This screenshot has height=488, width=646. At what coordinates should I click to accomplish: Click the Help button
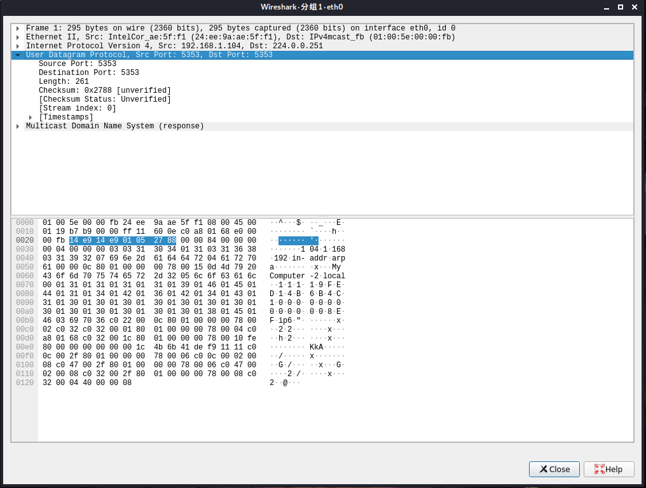(608, 469)
